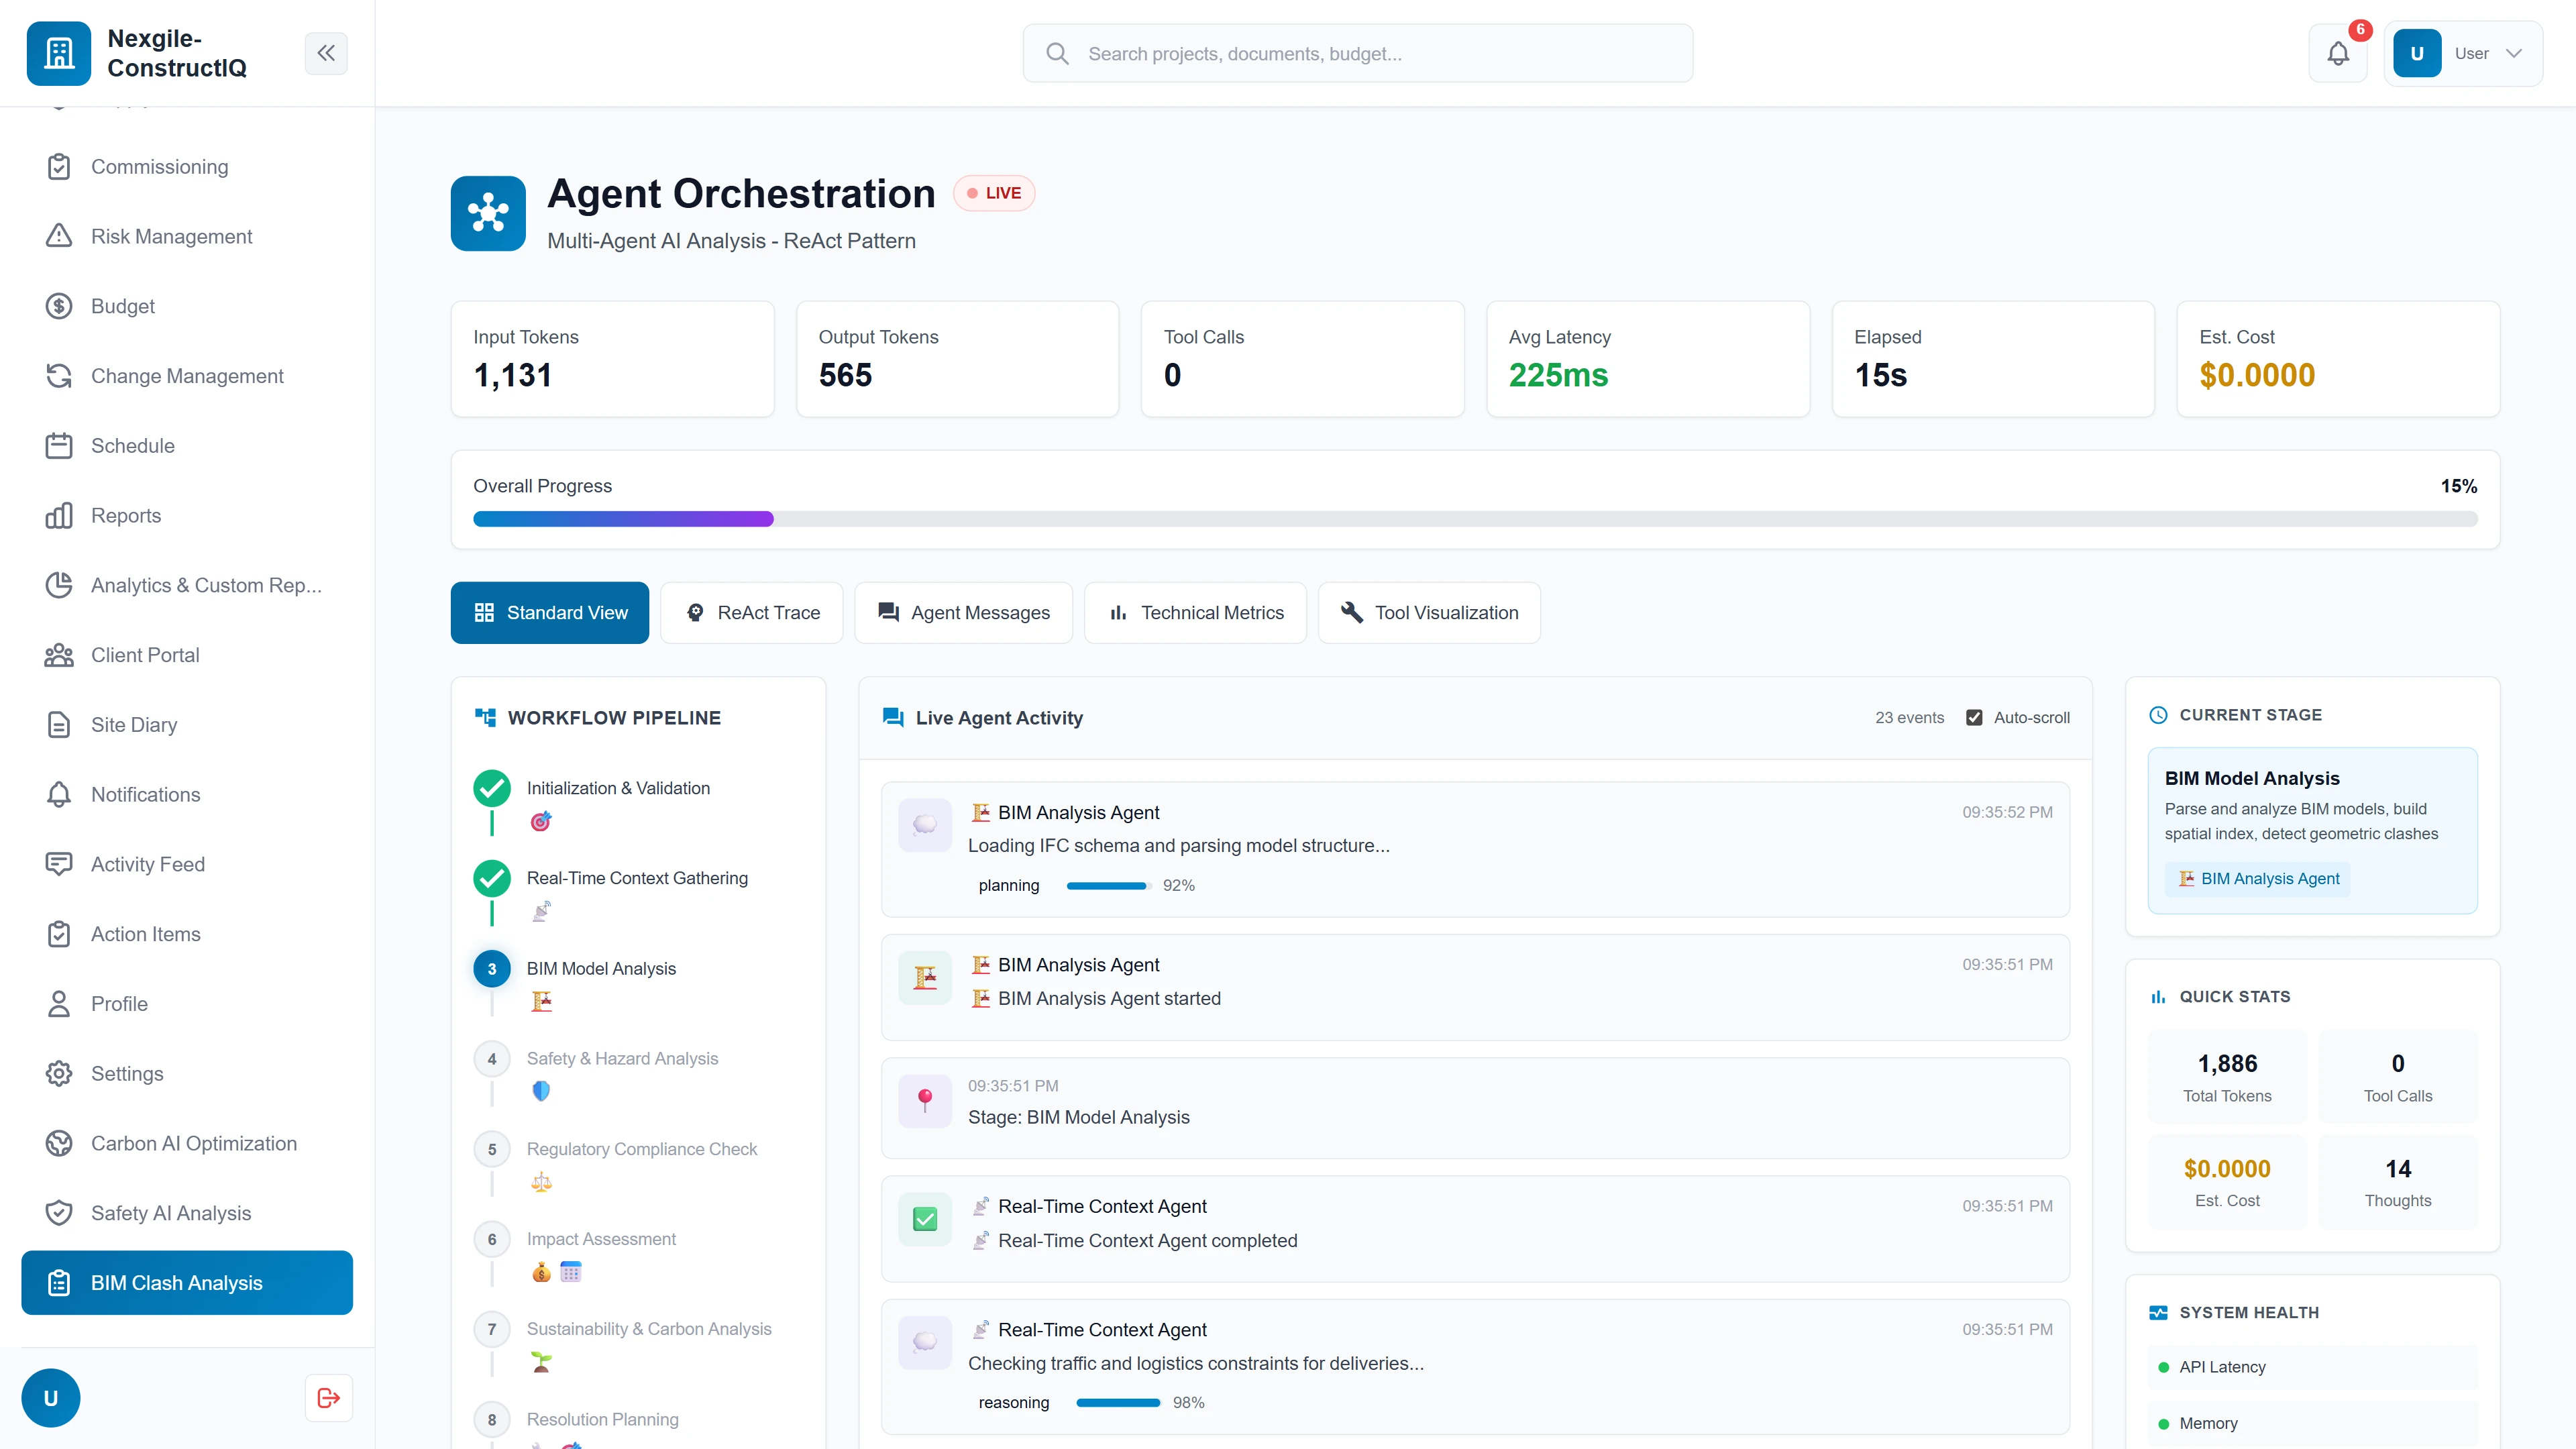Collapse the left sidebar with the chevron

(x=326, y=53)
